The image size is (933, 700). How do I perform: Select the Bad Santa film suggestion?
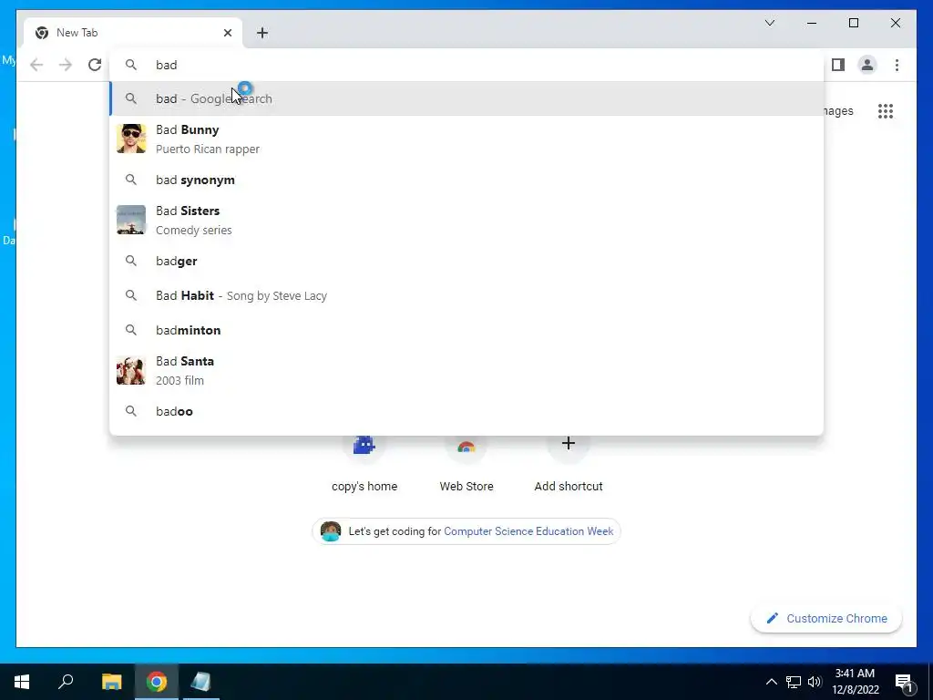(466, 370)
